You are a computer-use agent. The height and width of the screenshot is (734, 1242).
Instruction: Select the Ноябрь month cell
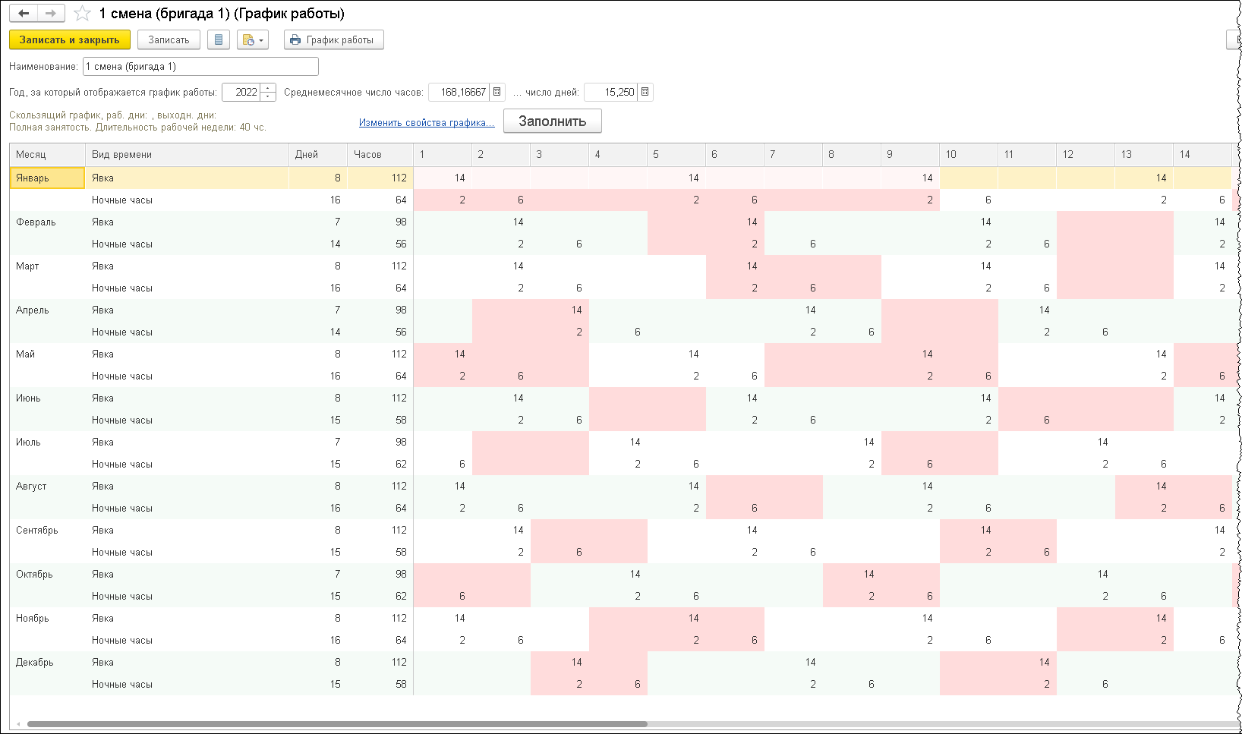47,618
